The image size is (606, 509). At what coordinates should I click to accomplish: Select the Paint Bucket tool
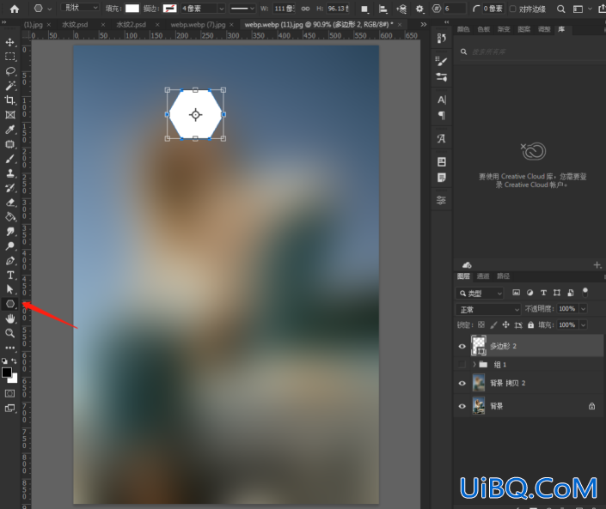(x=10, y=217)
